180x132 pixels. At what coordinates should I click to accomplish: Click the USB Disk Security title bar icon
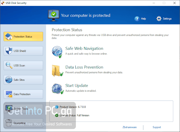(x=3, y=3)
